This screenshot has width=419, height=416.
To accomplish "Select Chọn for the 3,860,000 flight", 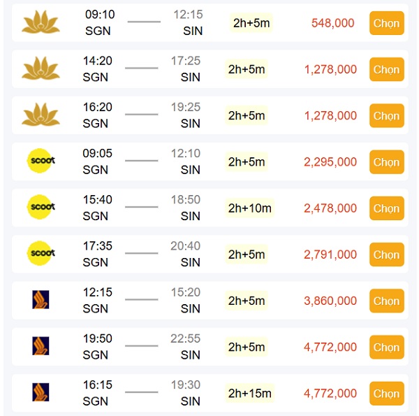I will click(386, 301).
